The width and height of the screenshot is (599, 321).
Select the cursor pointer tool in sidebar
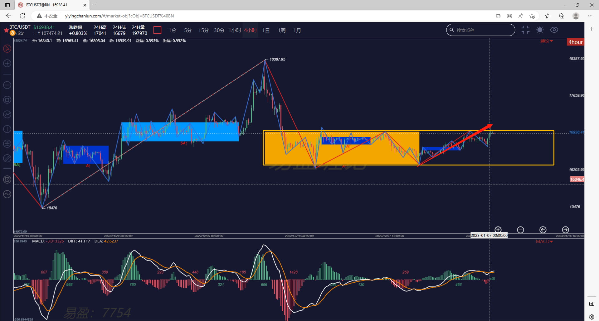7,49
